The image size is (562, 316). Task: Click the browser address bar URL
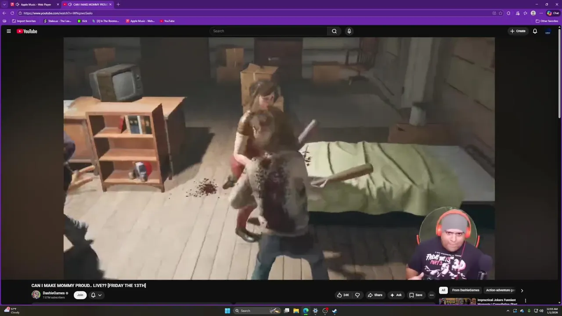[58, 13]
